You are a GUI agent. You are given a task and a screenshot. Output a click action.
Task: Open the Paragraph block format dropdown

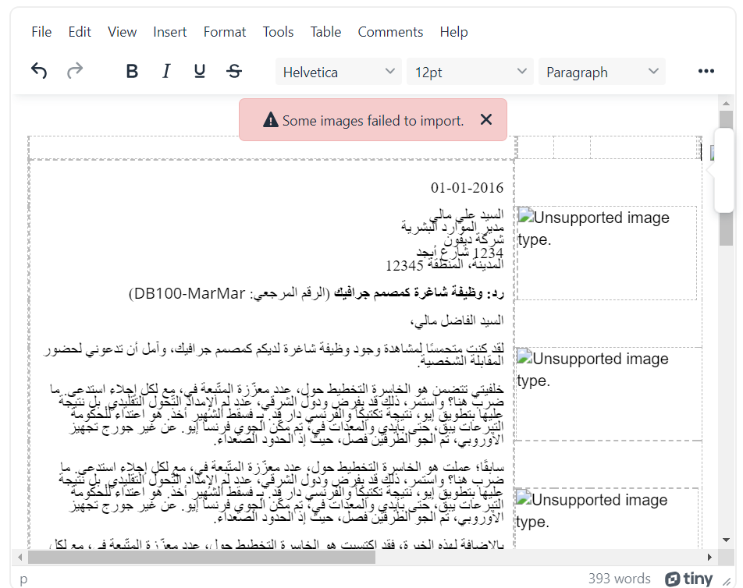click(x=602, y=72)
